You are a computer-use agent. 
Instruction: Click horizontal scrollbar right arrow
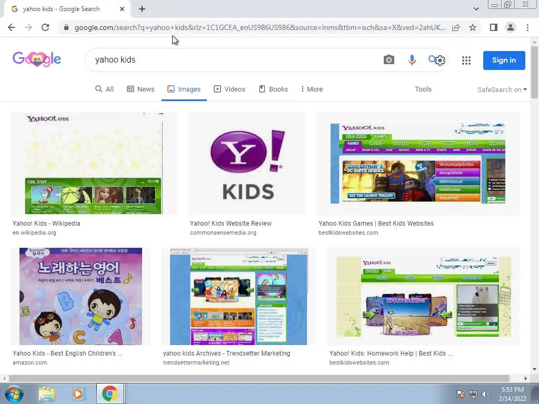(525, 378)
